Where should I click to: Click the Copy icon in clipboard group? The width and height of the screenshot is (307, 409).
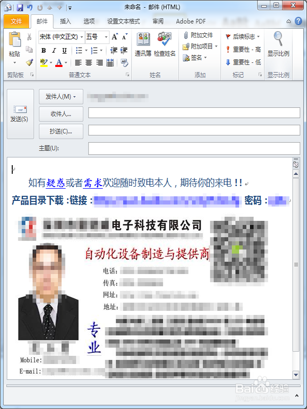click(29, 49)
